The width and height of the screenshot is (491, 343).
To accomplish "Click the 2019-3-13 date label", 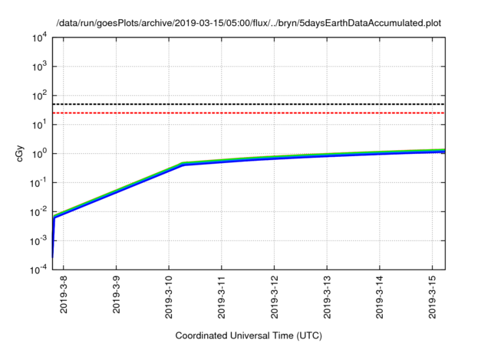I will coord(327,297).
